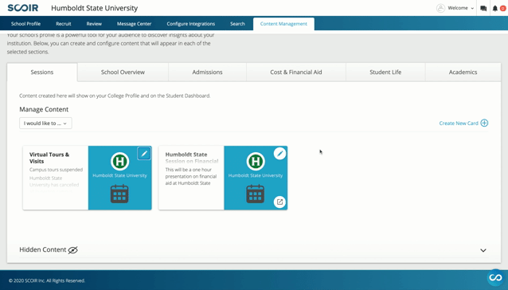Open the 'I would like to ...' dropdown
Image resolution: width=508 pixels, height=290 pixels.
click(x=45, y=123)
